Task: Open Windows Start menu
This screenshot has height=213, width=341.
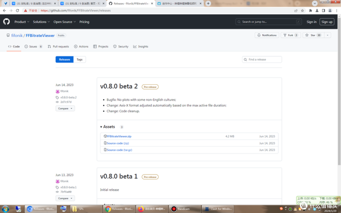Action: click(5, 209)
